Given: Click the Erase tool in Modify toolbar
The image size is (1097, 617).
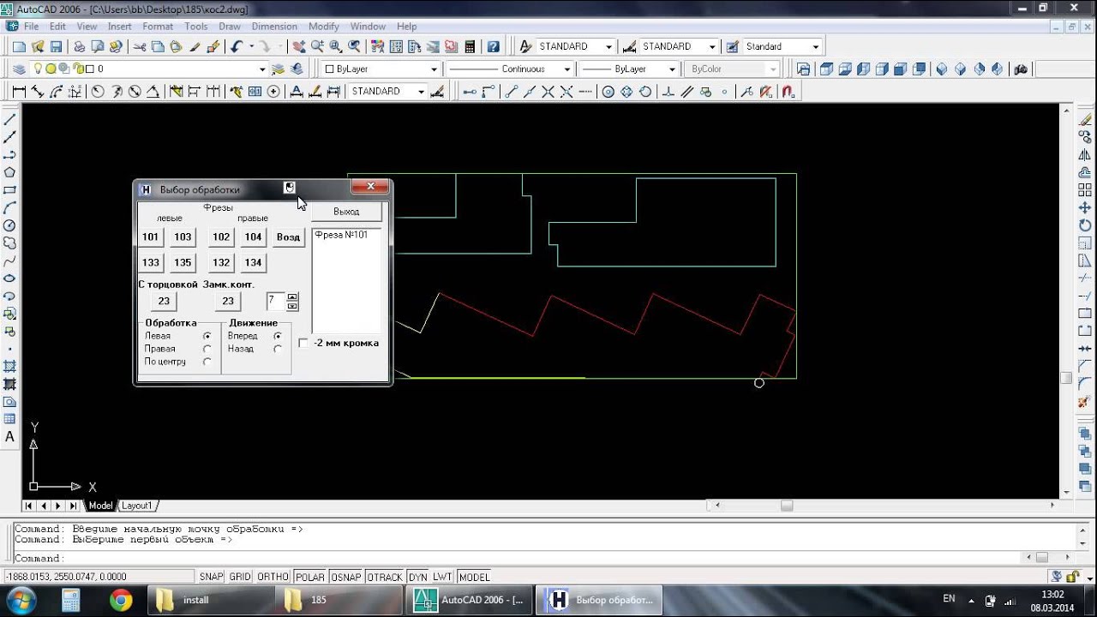Looking at the screenshot, I should (x=1085, y=120).
